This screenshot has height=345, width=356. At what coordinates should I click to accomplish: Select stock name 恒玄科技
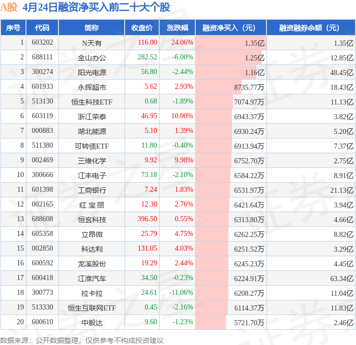pos(92,220)
